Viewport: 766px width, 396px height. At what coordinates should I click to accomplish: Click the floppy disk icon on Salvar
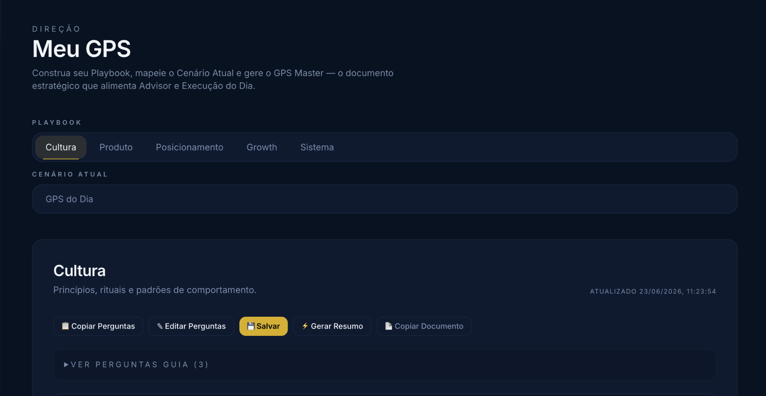(251, 326)
